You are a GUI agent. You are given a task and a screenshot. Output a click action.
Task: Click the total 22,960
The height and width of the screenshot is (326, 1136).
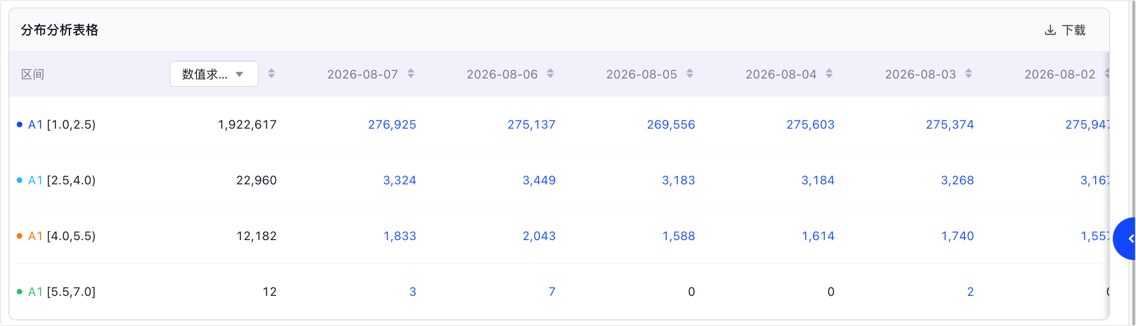pyautogui.click(x=256, y=180)
